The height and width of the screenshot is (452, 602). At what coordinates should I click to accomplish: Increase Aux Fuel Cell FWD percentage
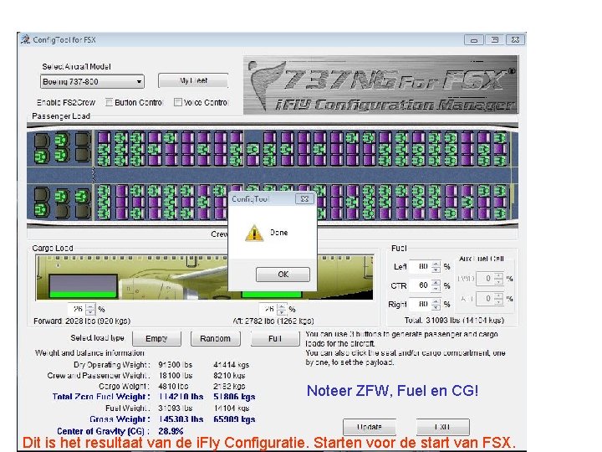498,275
